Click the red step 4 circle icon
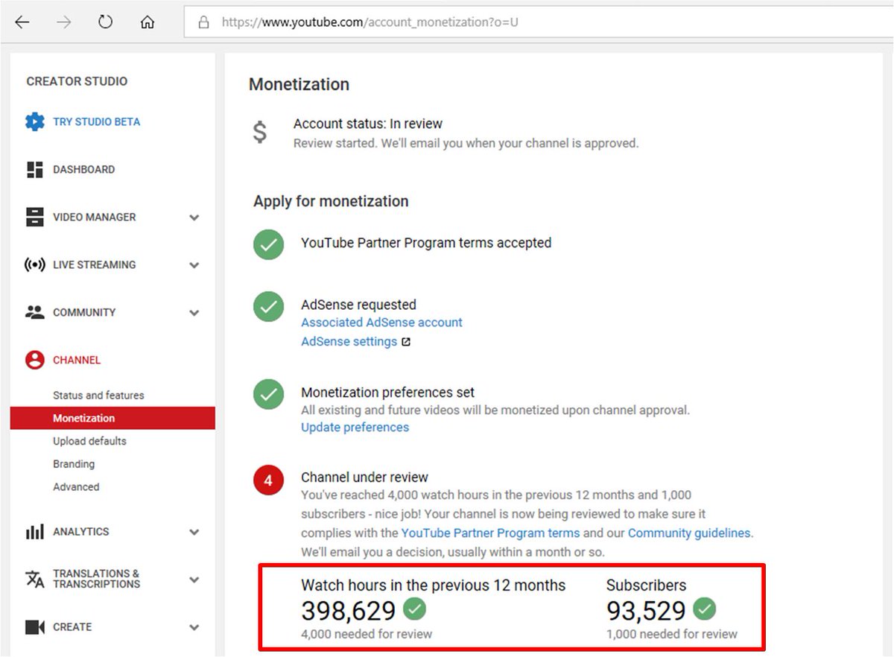This screenshot has height=657, width=894. tap(268, 480)
